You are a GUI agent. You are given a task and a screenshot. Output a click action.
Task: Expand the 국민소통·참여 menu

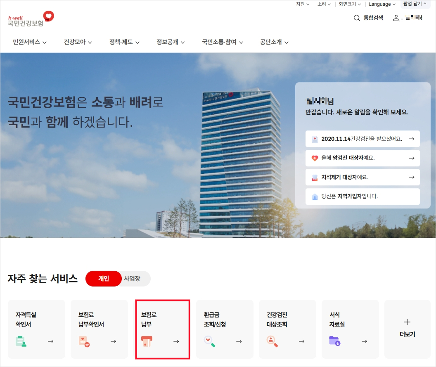tap(223, 42)
